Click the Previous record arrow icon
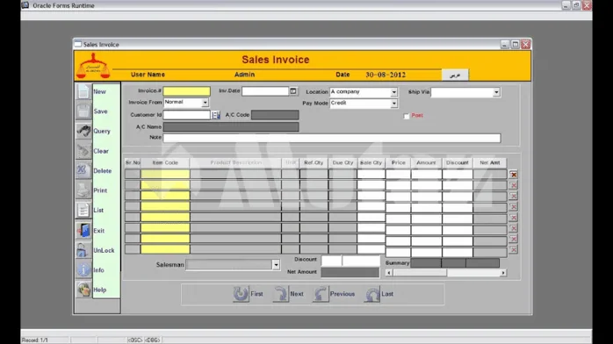The height and width of the screenshot is (344, 613). point(321,294)
